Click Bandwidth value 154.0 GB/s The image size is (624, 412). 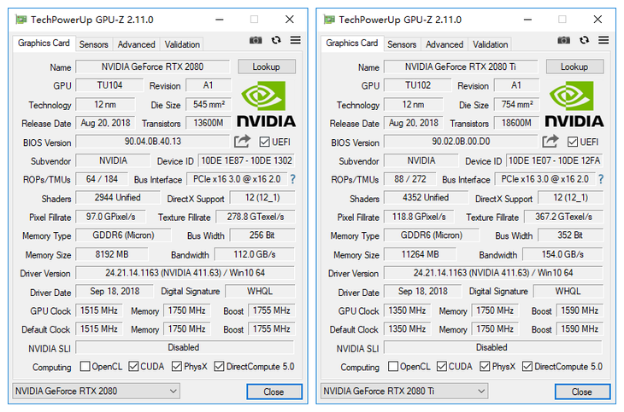[x=562, y=254]
